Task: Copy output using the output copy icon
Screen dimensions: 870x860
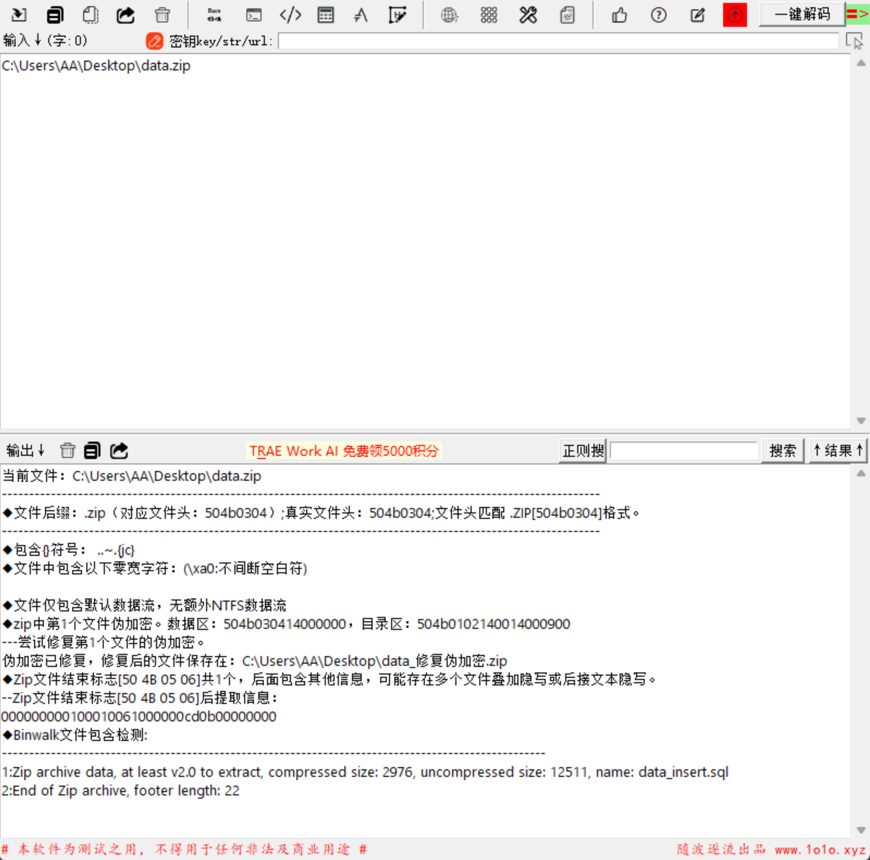Action: click(x=92, y=450)
